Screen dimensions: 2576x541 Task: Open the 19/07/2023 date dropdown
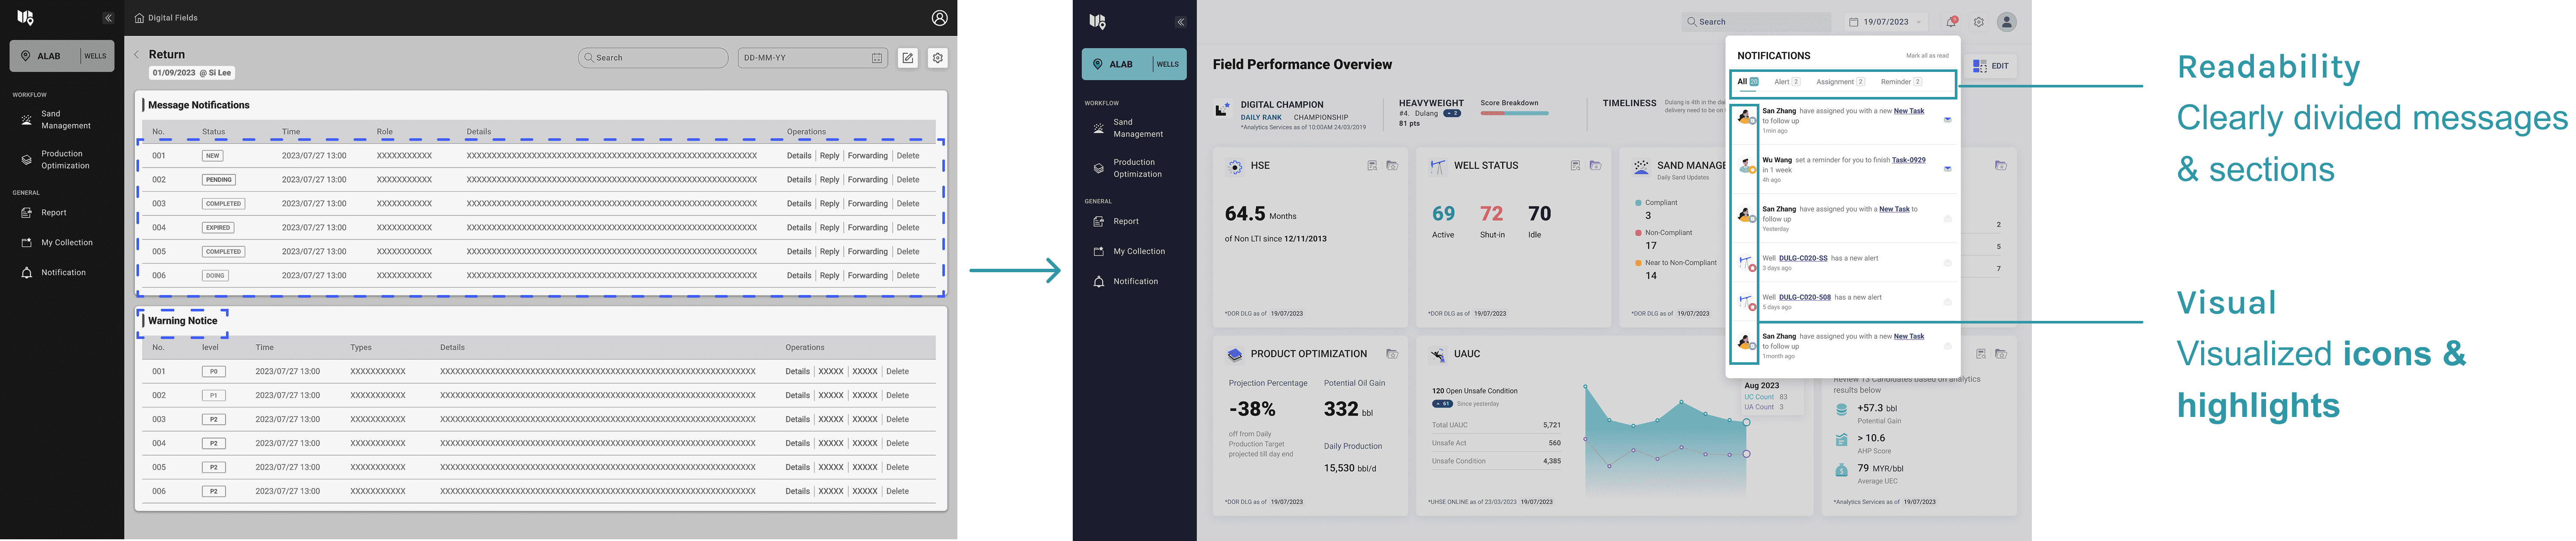[x=1885, y=22]
